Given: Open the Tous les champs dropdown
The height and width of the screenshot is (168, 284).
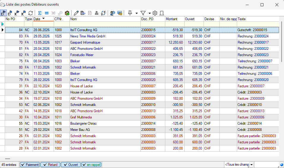Looking at the screenshot, I should click(251, 165).
